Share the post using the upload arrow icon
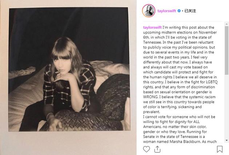Image resolution: width=229 pixels, height=155 pixels. point(157,149)
